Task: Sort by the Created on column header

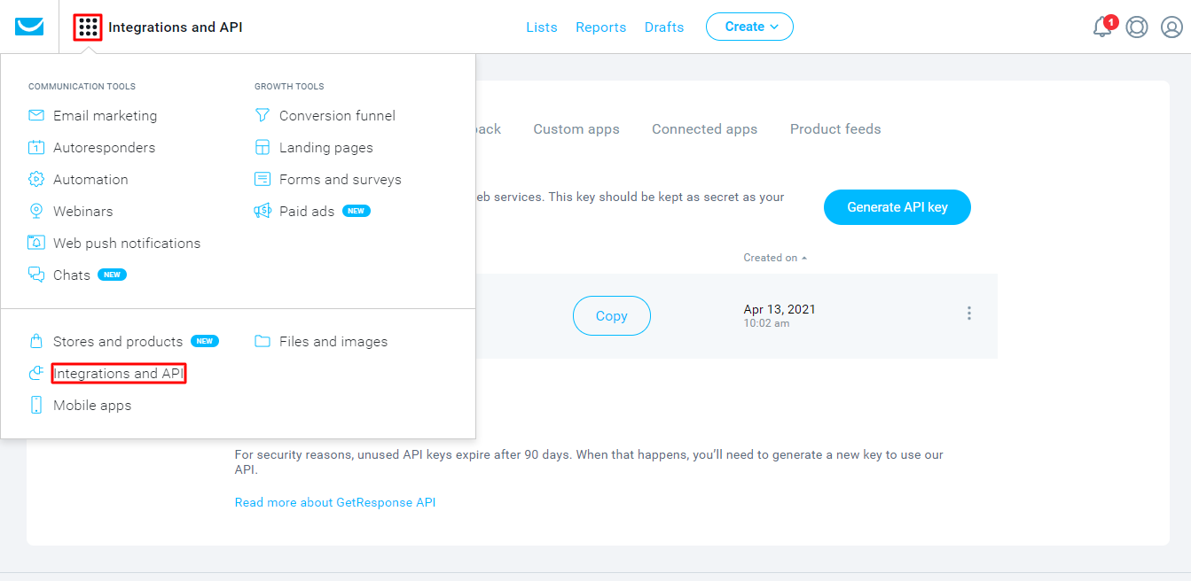Action: pos(775,258)
